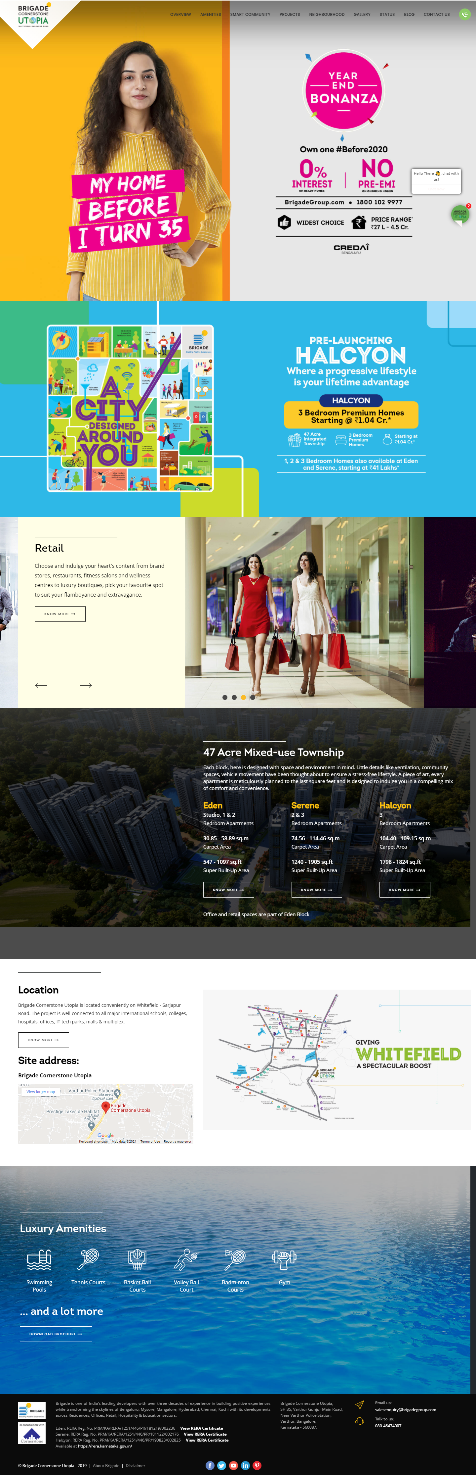This screenshot has width=476, height=1475.
Task: Open the Blog menu item
Action: 409,14
